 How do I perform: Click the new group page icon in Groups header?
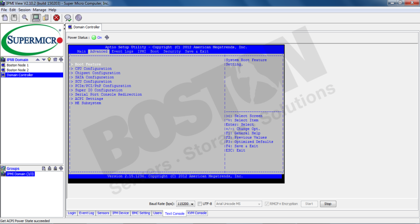(44, 168)
